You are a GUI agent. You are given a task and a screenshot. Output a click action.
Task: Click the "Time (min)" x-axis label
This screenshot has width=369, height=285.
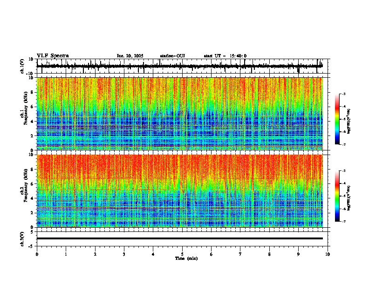click(186, 258)
